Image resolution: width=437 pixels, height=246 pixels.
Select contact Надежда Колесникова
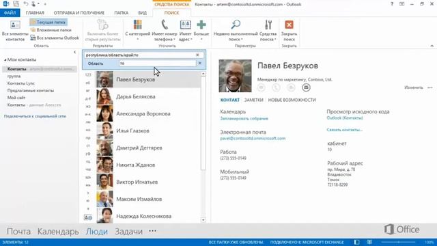(148, 216)
